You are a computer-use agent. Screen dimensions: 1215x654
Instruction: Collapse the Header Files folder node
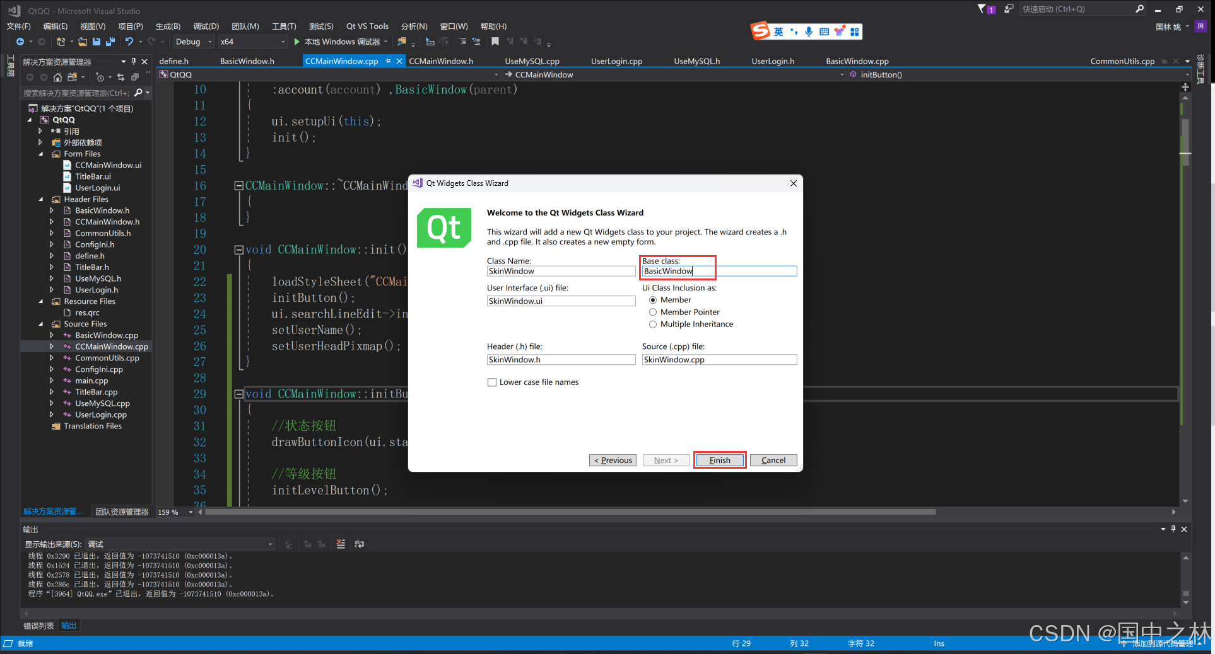pos(41,199)
